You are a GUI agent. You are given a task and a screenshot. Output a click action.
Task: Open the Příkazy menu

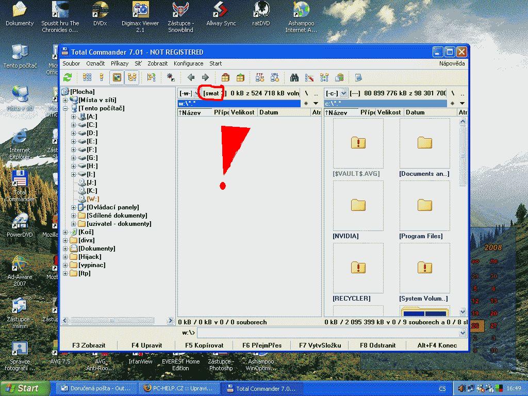tap(120, 63)
